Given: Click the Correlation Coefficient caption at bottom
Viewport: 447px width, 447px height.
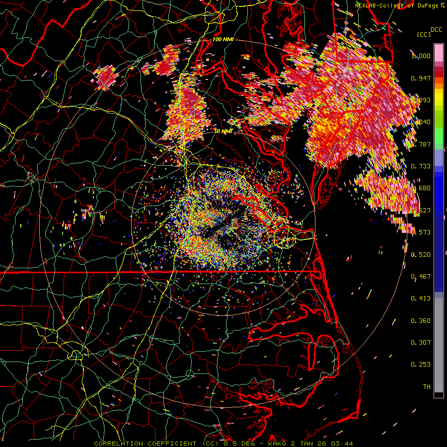Looking at the screenshot, I should pyautogui.click(x=223, y=444).
